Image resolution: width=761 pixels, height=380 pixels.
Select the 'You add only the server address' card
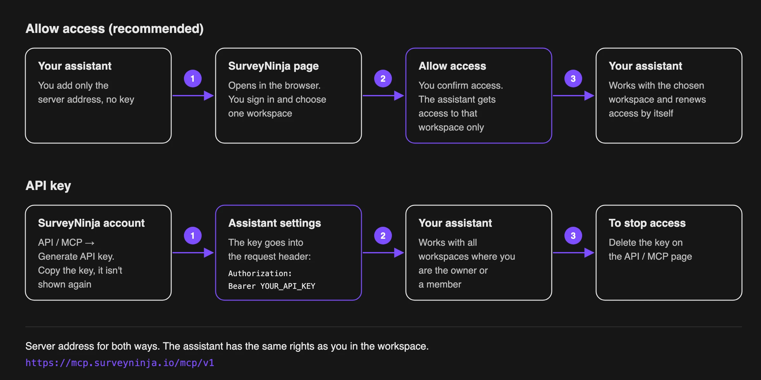pyautogui.click(x=98, y=96)
